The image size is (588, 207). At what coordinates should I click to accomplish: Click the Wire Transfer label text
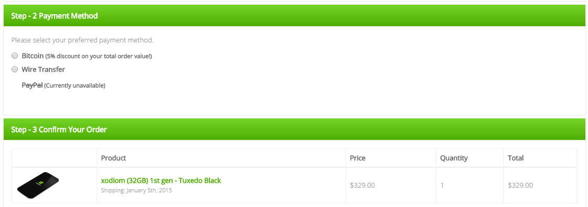tap(43, 69)
